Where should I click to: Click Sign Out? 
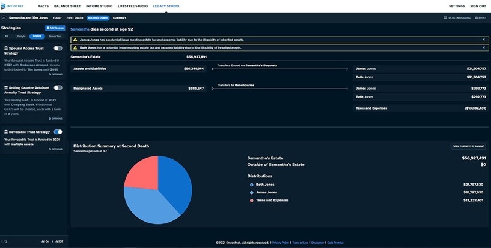click(478, 6)
